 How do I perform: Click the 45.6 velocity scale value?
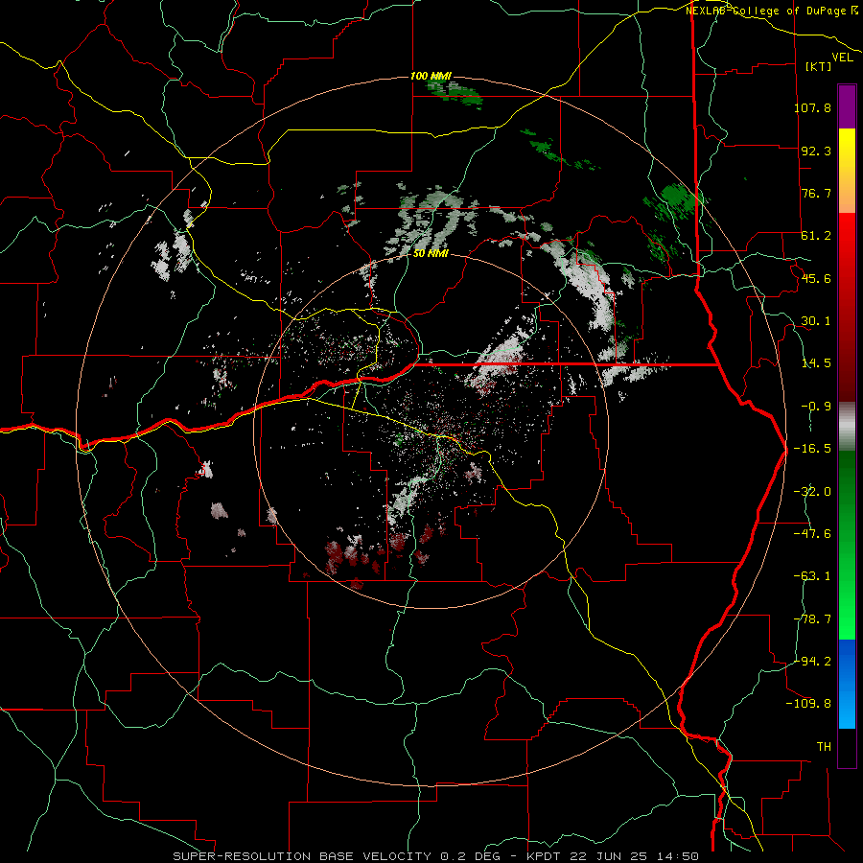point(816,278)
